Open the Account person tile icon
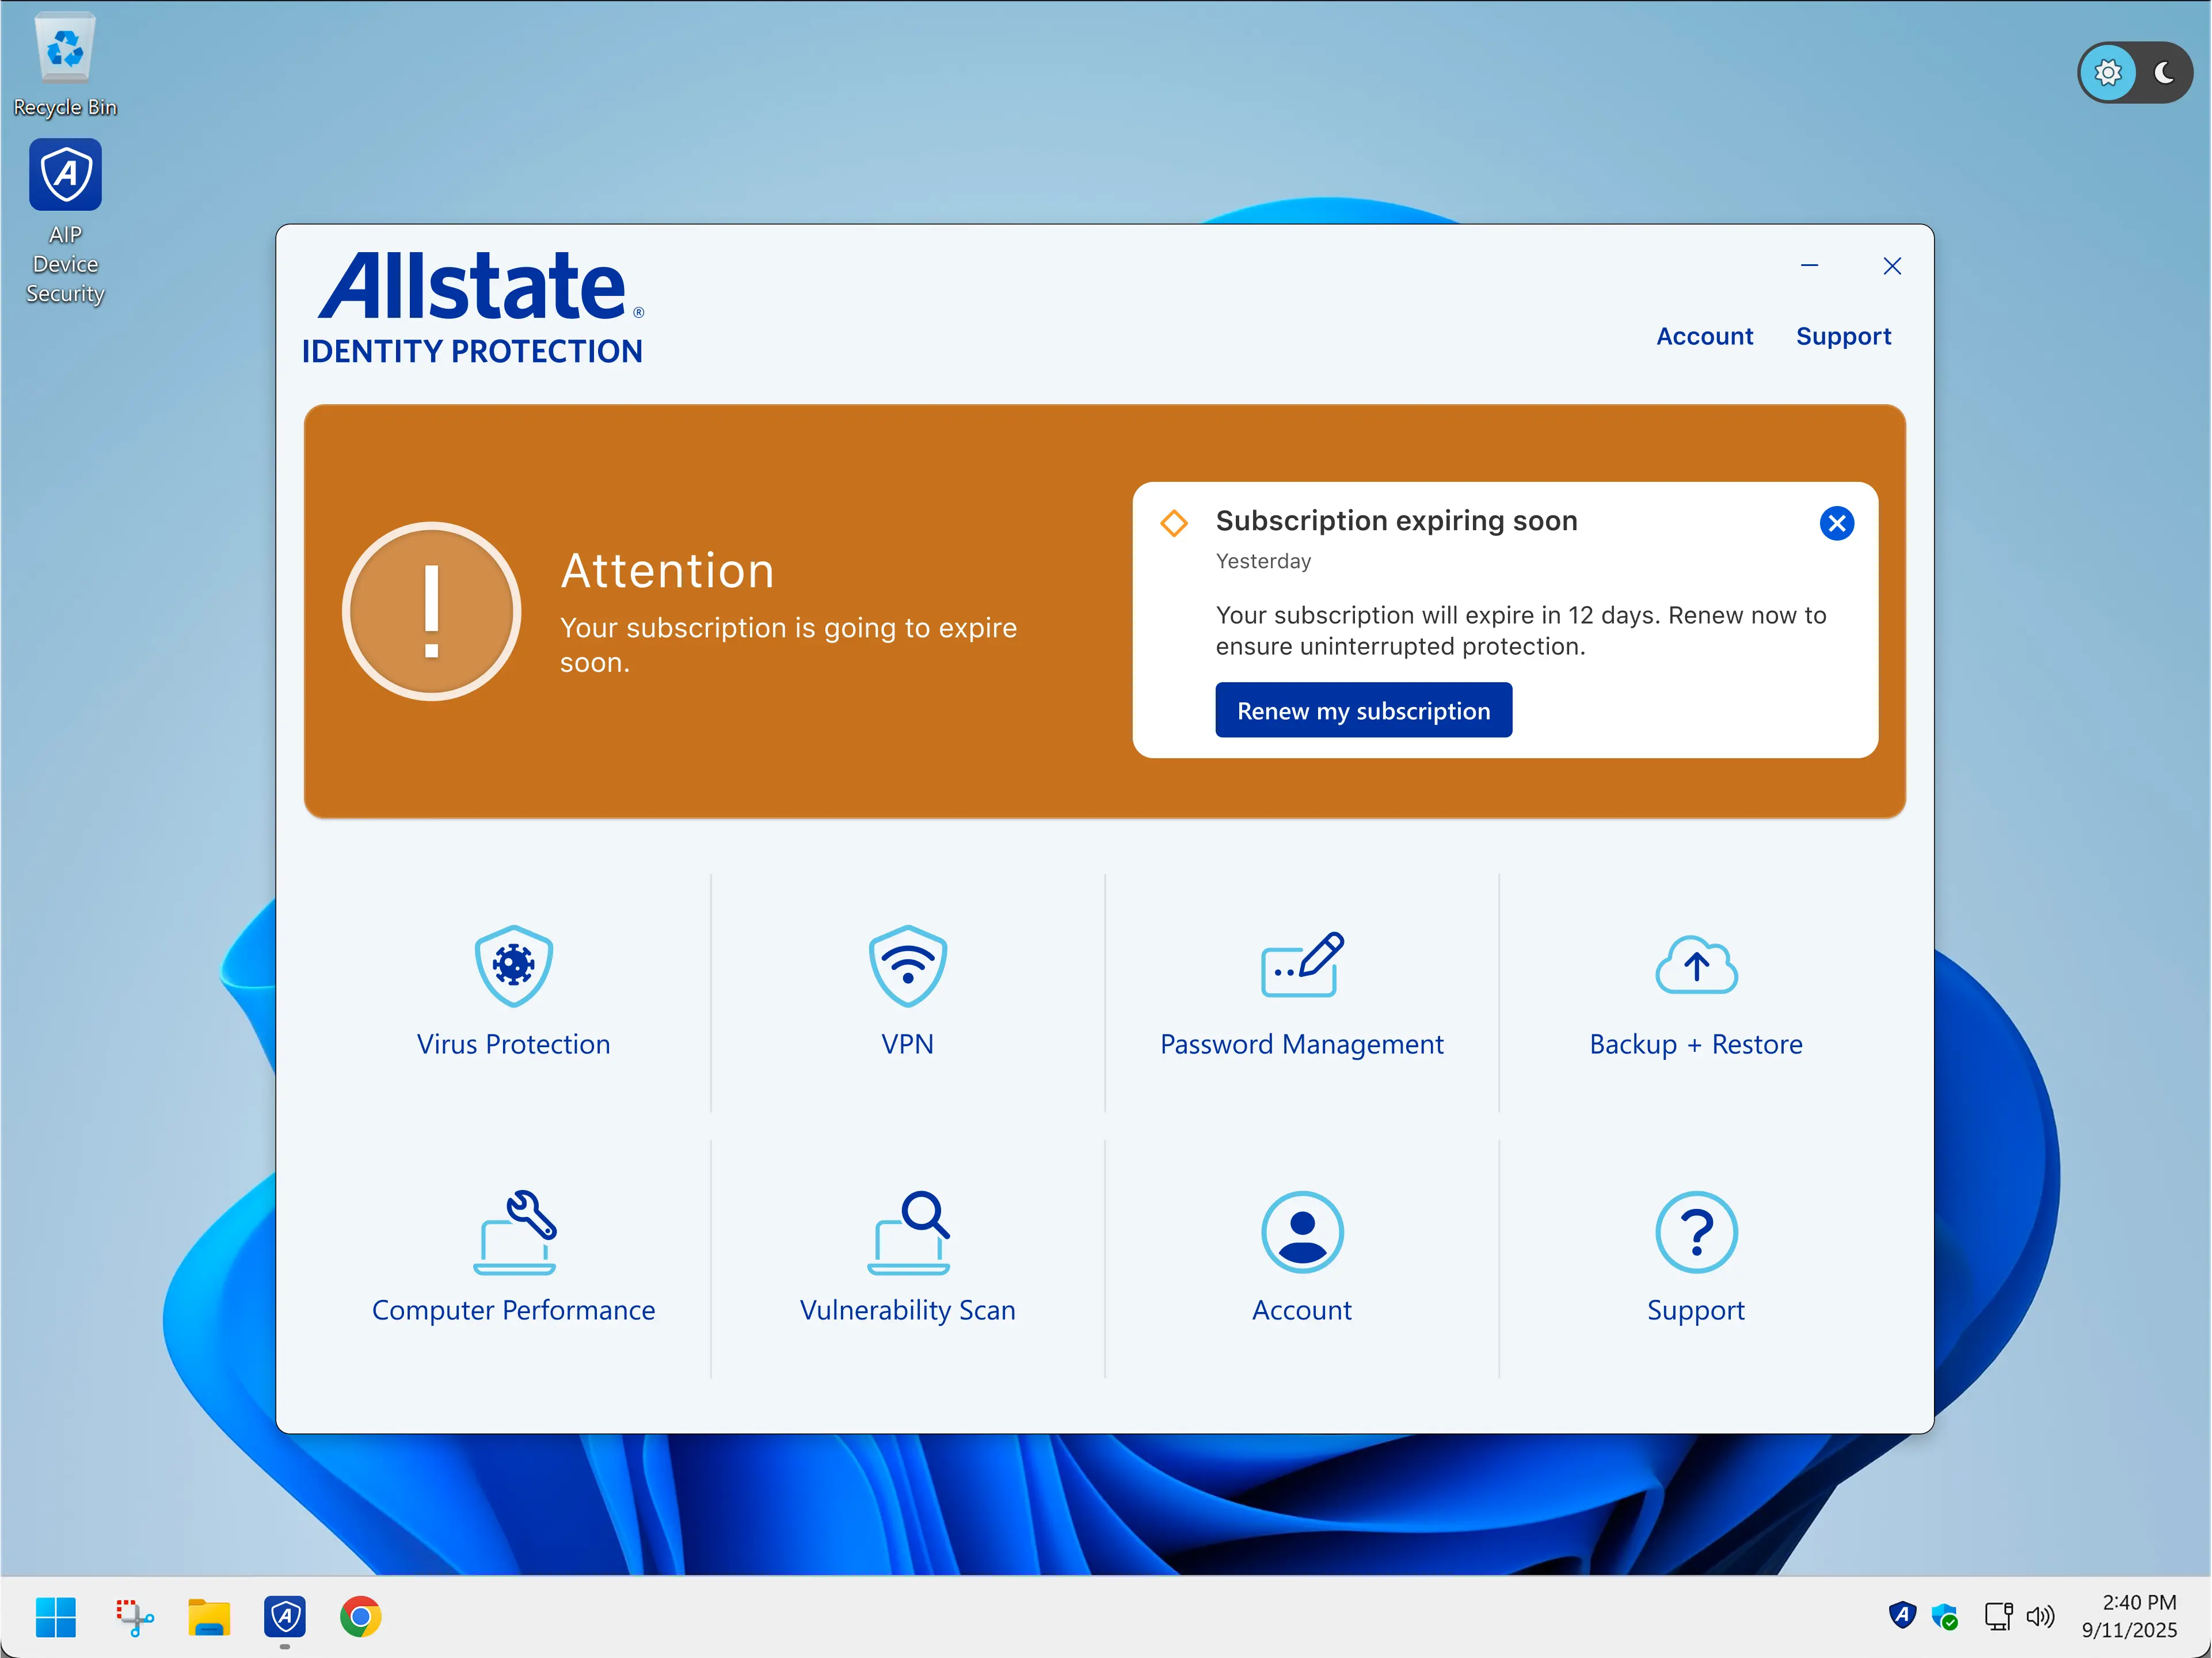The width and height of the screenshot is (2212, 1658). (1302, 1232)
